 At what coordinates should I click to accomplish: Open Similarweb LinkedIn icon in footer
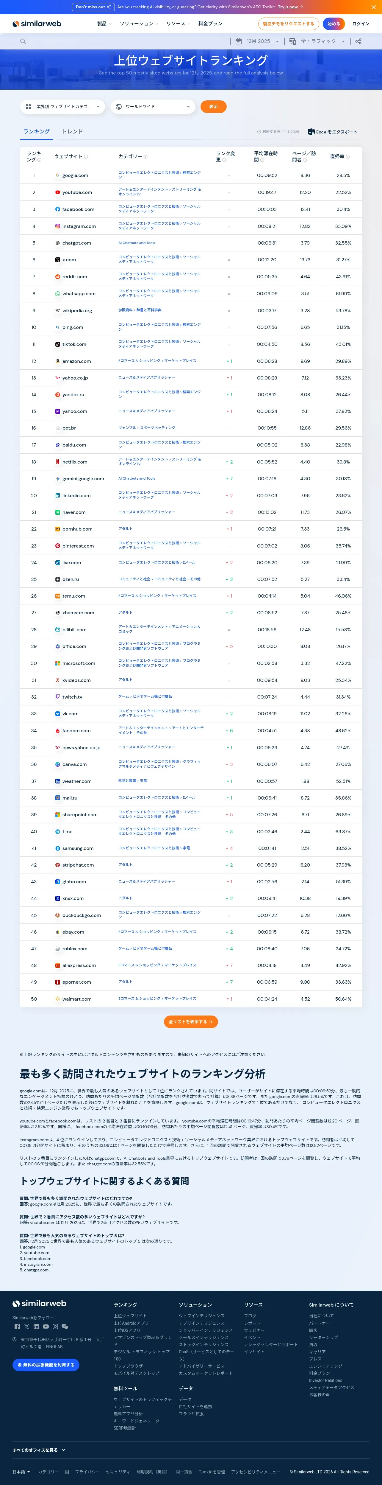coord(36,1327)
